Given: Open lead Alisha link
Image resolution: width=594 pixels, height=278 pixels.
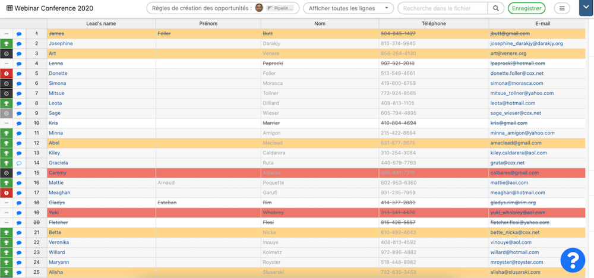Looking at the screenshot, I should click(56, 272).
